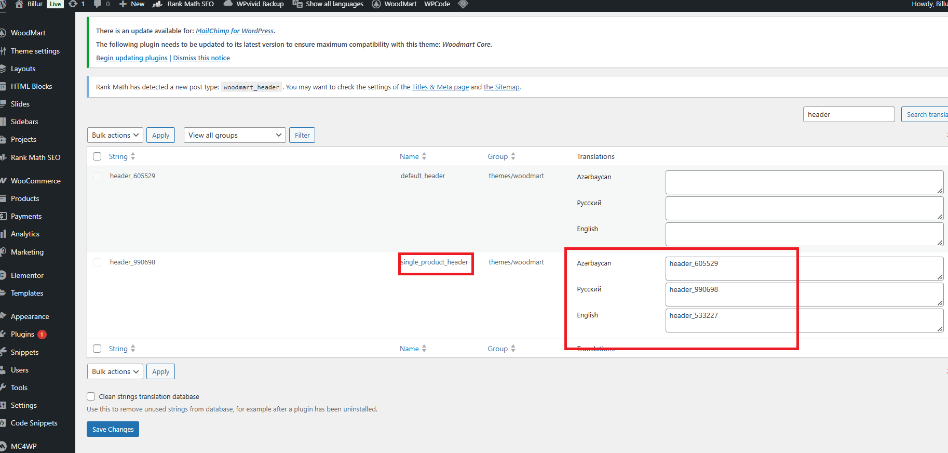Click the search field containing header
Screen dimensions: 948x453
(x=849, y=114)
